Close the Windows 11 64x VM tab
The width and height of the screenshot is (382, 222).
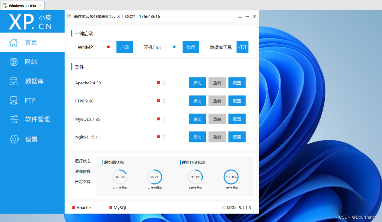click(x=41, y=6)
